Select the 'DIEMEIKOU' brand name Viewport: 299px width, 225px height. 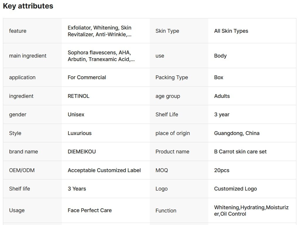click(82, 152)
